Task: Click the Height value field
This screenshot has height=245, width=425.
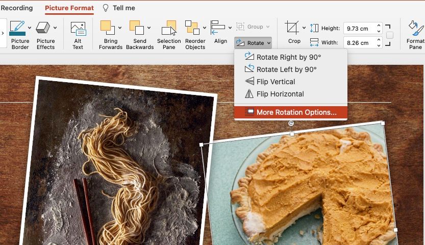Action: tap(360, 29)
